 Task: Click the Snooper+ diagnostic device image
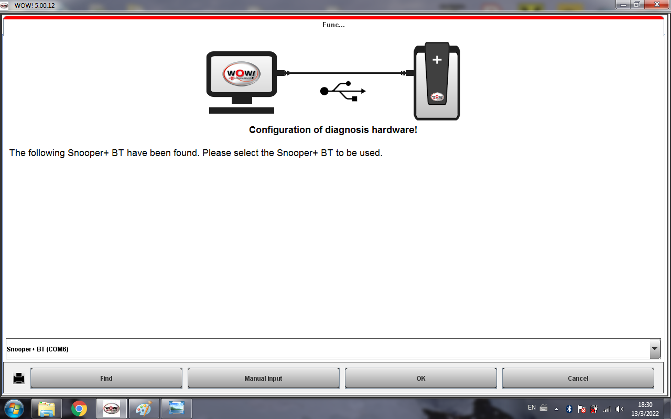(437, 81)
